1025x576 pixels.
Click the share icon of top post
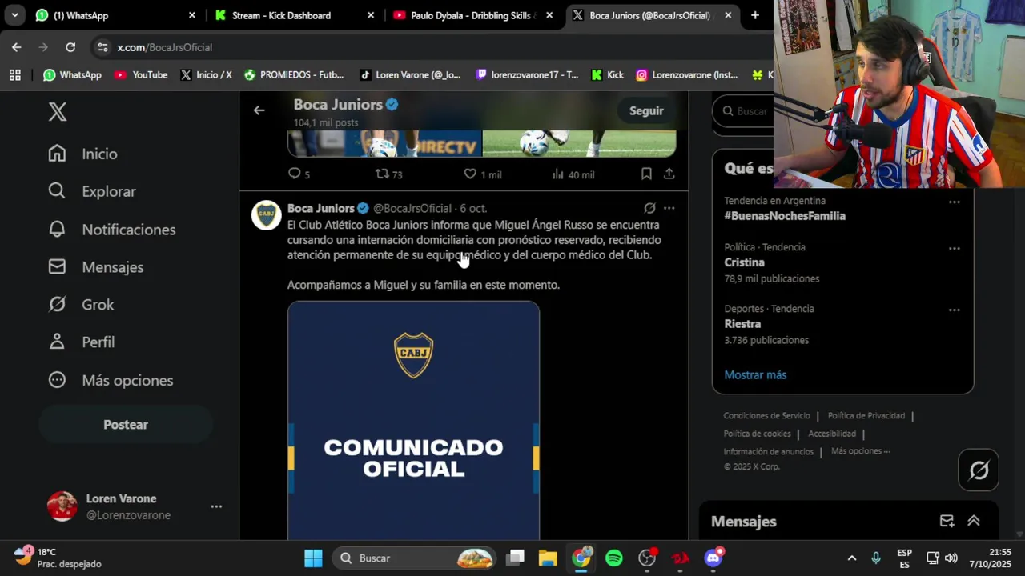[x=669, y=174]
